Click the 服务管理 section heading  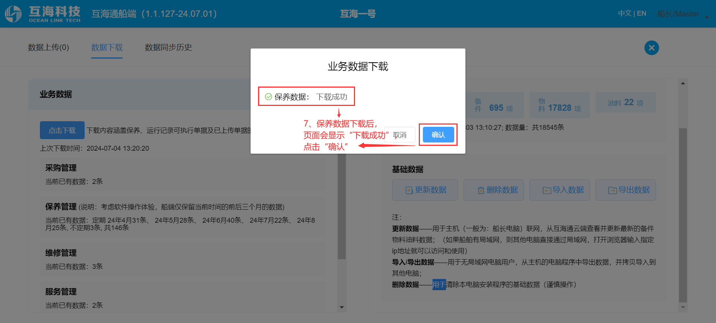(61, 292)
